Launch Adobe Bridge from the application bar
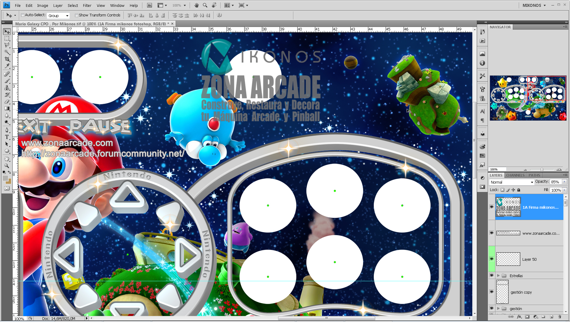The height and width of the screenshot is (322, 570). tap(150, 5)
